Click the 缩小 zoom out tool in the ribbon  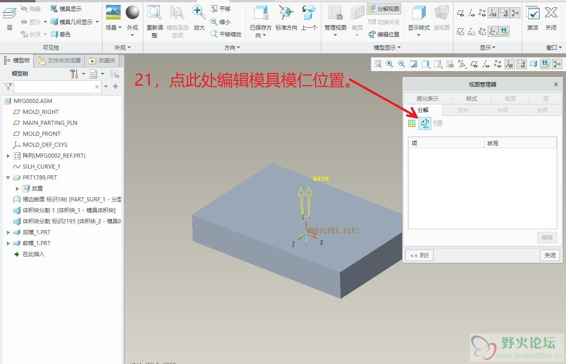[x=221, y=21]
